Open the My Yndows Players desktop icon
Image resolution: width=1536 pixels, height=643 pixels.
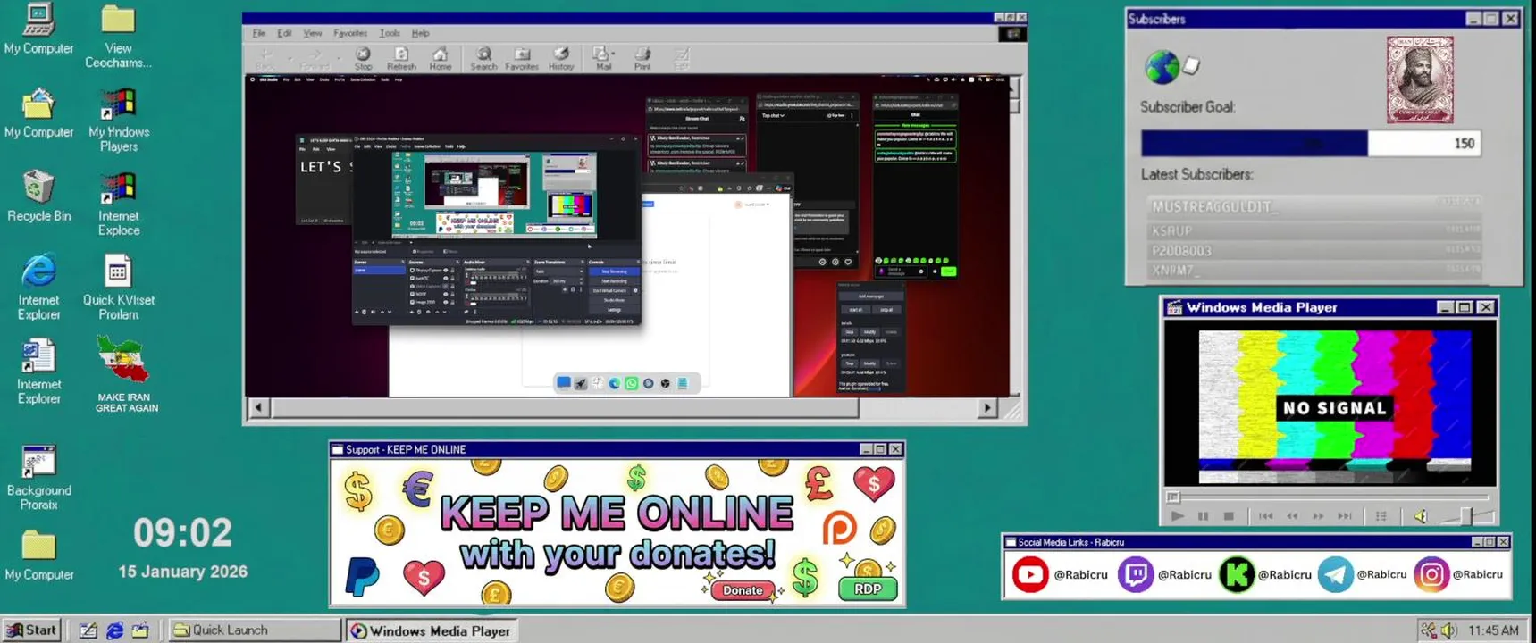point(118,121)
